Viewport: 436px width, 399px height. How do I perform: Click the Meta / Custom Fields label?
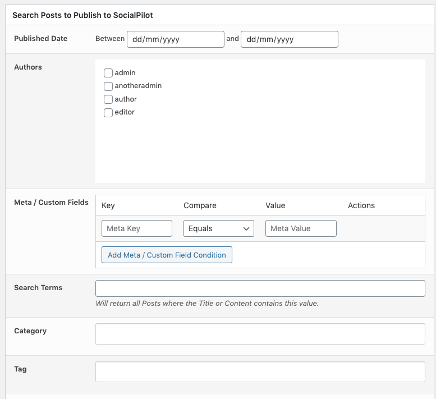click(51, 203)
